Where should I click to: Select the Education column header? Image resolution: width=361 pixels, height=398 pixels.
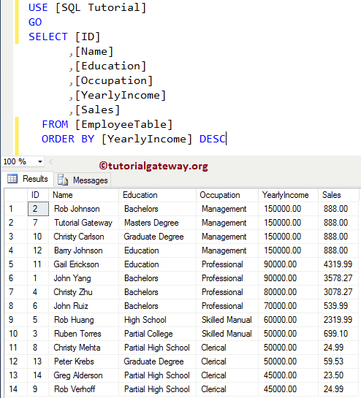click(x=158, y=195)
